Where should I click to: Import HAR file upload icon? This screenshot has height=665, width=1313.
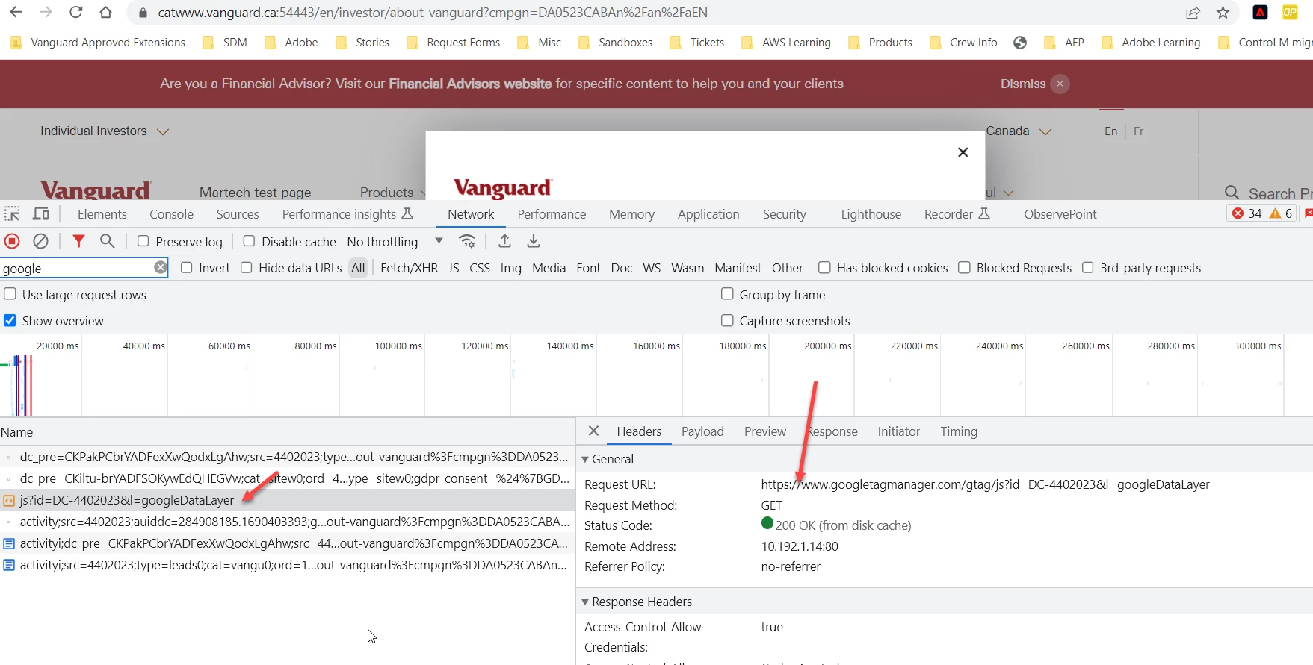[504, 241]
